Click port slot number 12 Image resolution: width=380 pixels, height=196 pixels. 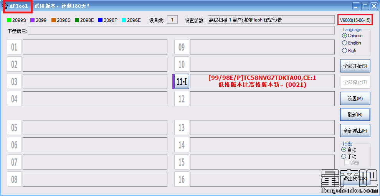point(182,99)
